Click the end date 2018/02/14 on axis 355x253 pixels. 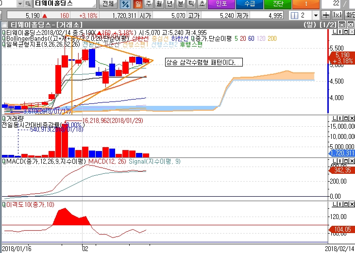[x=340, y=249]
